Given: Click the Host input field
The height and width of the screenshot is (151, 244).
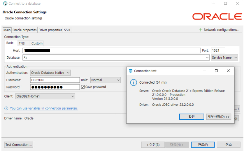Looking at the screenshot, I should pos(112,51).
